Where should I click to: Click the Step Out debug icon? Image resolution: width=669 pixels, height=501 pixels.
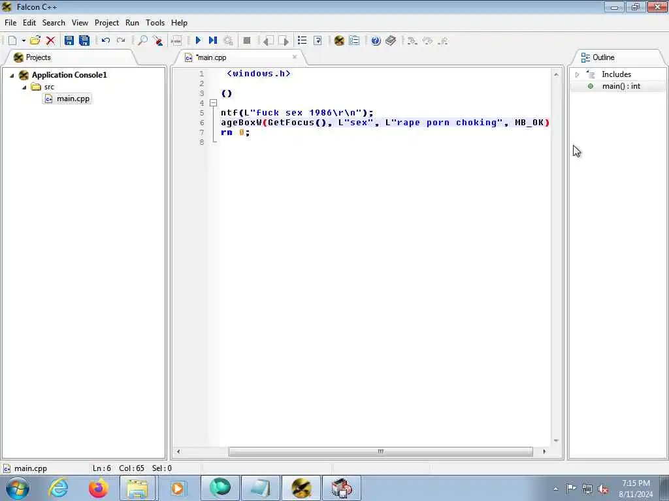coord(443,40)
